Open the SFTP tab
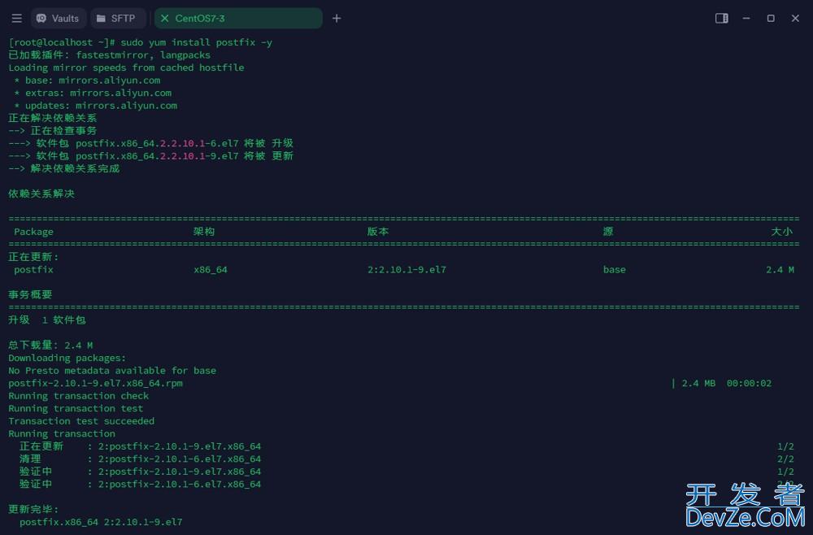Screen dimensions: 813x535 [x=118, y=19]
